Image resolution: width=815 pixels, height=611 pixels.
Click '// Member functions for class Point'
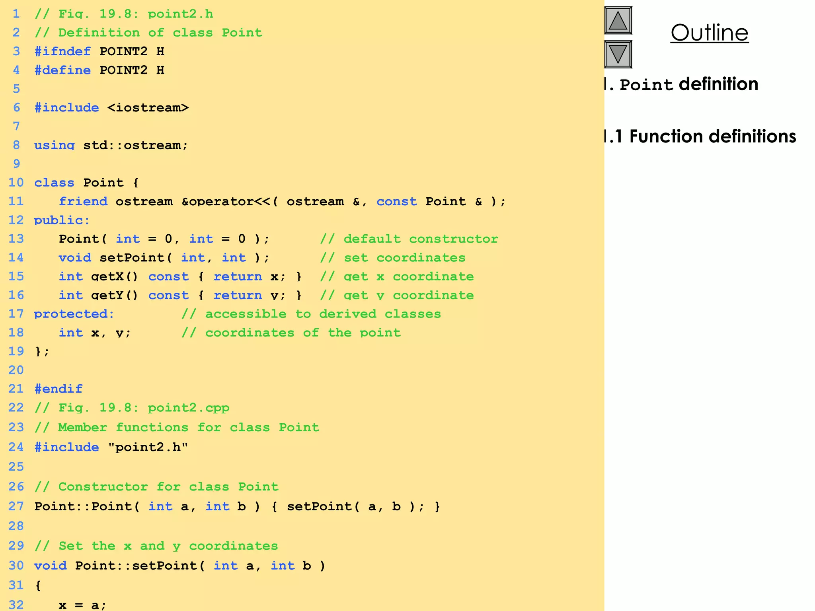(x=177, y=427)
